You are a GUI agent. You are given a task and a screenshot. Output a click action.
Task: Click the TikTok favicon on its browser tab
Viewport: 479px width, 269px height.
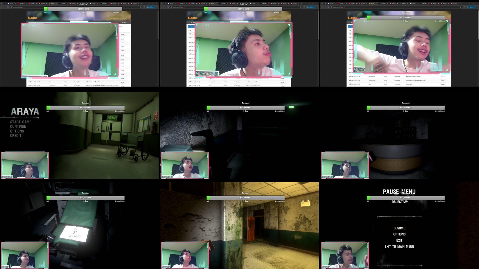point(60,4)
